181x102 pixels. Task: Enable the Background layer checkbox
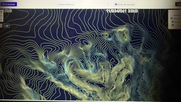(x=171, y=15)
